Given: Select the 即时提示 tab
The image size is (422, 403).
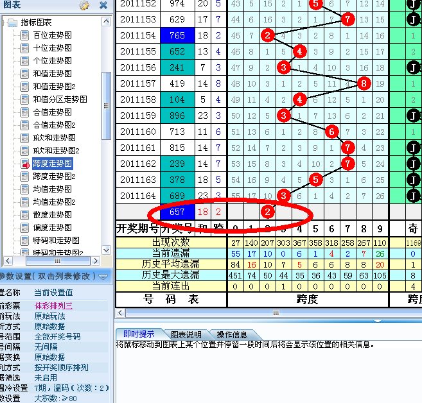Looking at the screenshot, I should click(139, 334).
